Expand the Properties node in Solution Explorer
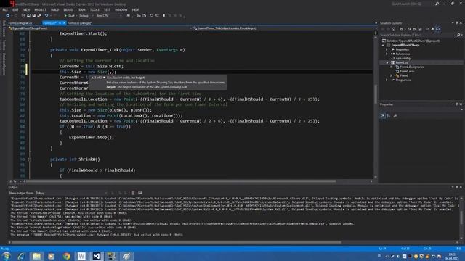Viewport: 465px width, 261px height. click(x=387, y=49)
